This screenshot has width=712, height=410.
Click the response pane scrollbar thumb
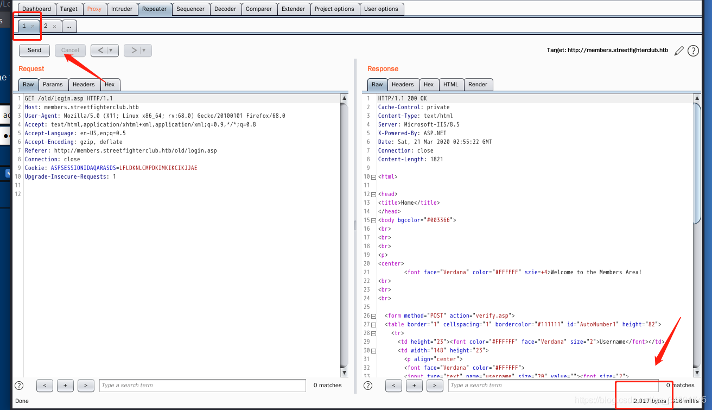point(697,163)
